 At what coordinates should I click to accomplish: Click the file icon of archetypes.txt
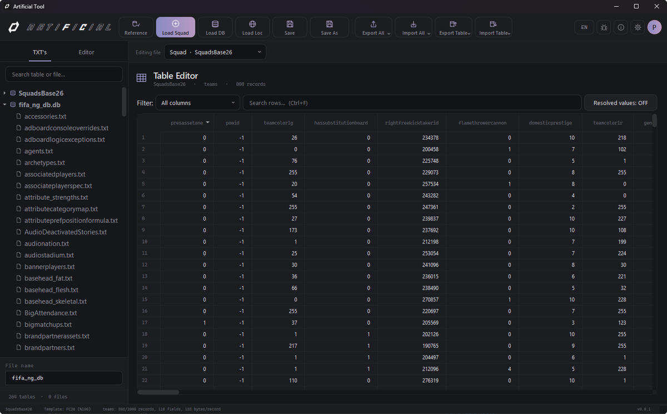point(19,163)
